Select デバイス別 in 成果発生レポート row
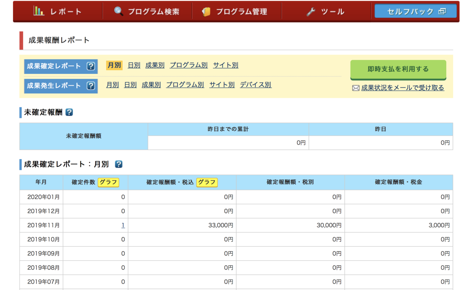Image resolution: width=473 pixels, height=290 pixels. click(x=256, y=85)
